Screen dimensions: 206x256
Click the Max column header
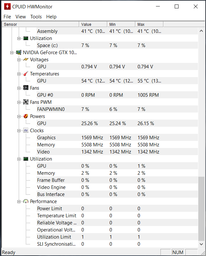149,24
